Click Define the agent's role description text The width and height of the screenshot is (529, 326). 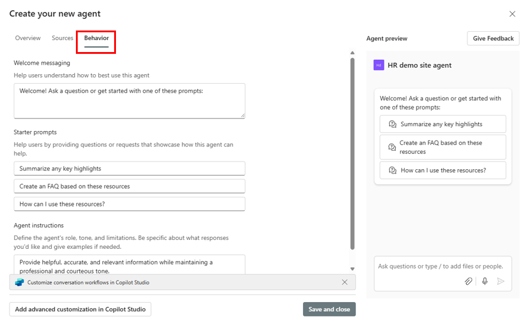click(121, 242)
